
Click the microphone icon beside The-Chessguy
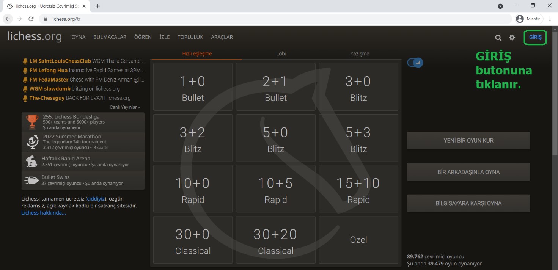click(25, 98)
